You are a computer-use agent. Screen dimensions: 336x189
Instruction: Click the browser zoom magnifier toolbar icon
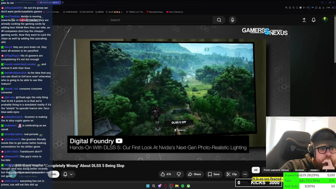point(286,8)
